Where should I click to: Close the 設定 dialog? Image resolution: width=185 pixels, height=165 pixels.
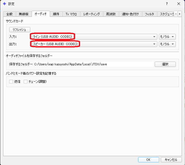(x=179, y=4)
